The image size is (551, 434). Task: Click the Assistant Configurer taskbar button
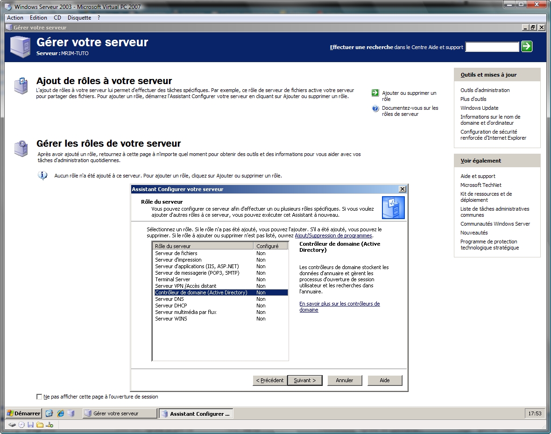(196, 413)
